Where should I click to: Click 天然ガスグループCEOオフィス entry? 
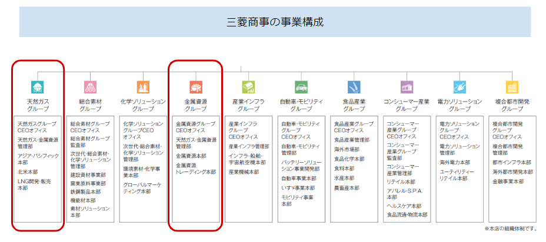point(37,127)
